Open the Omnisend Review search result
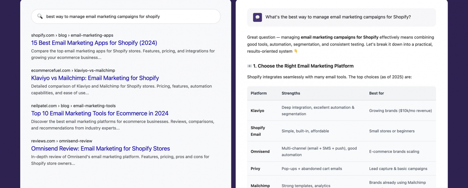Viewport: 468px width, 188px height. click(100, 148)
